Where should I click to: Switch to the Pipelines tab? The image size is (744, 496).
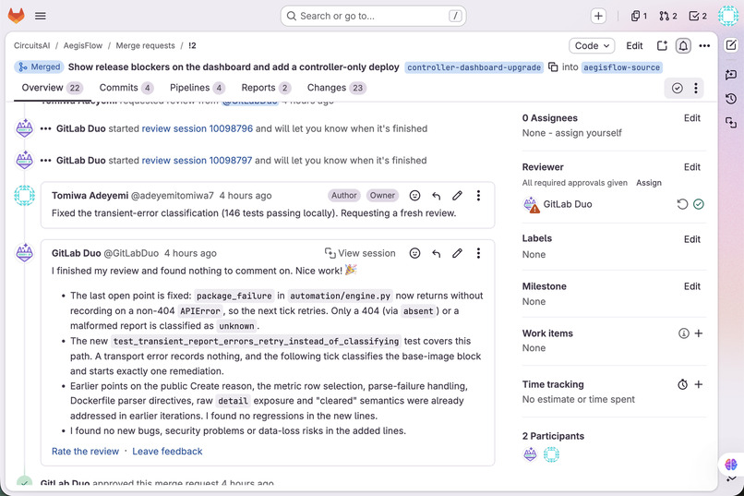[x=198, y=88]
